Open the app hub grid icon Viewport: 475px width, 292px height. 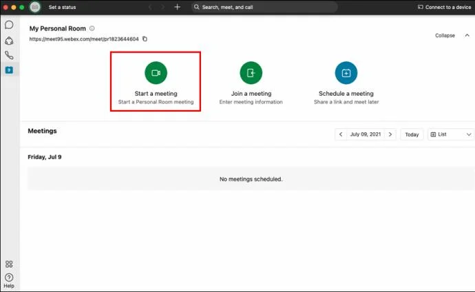(x=9, y=264)
